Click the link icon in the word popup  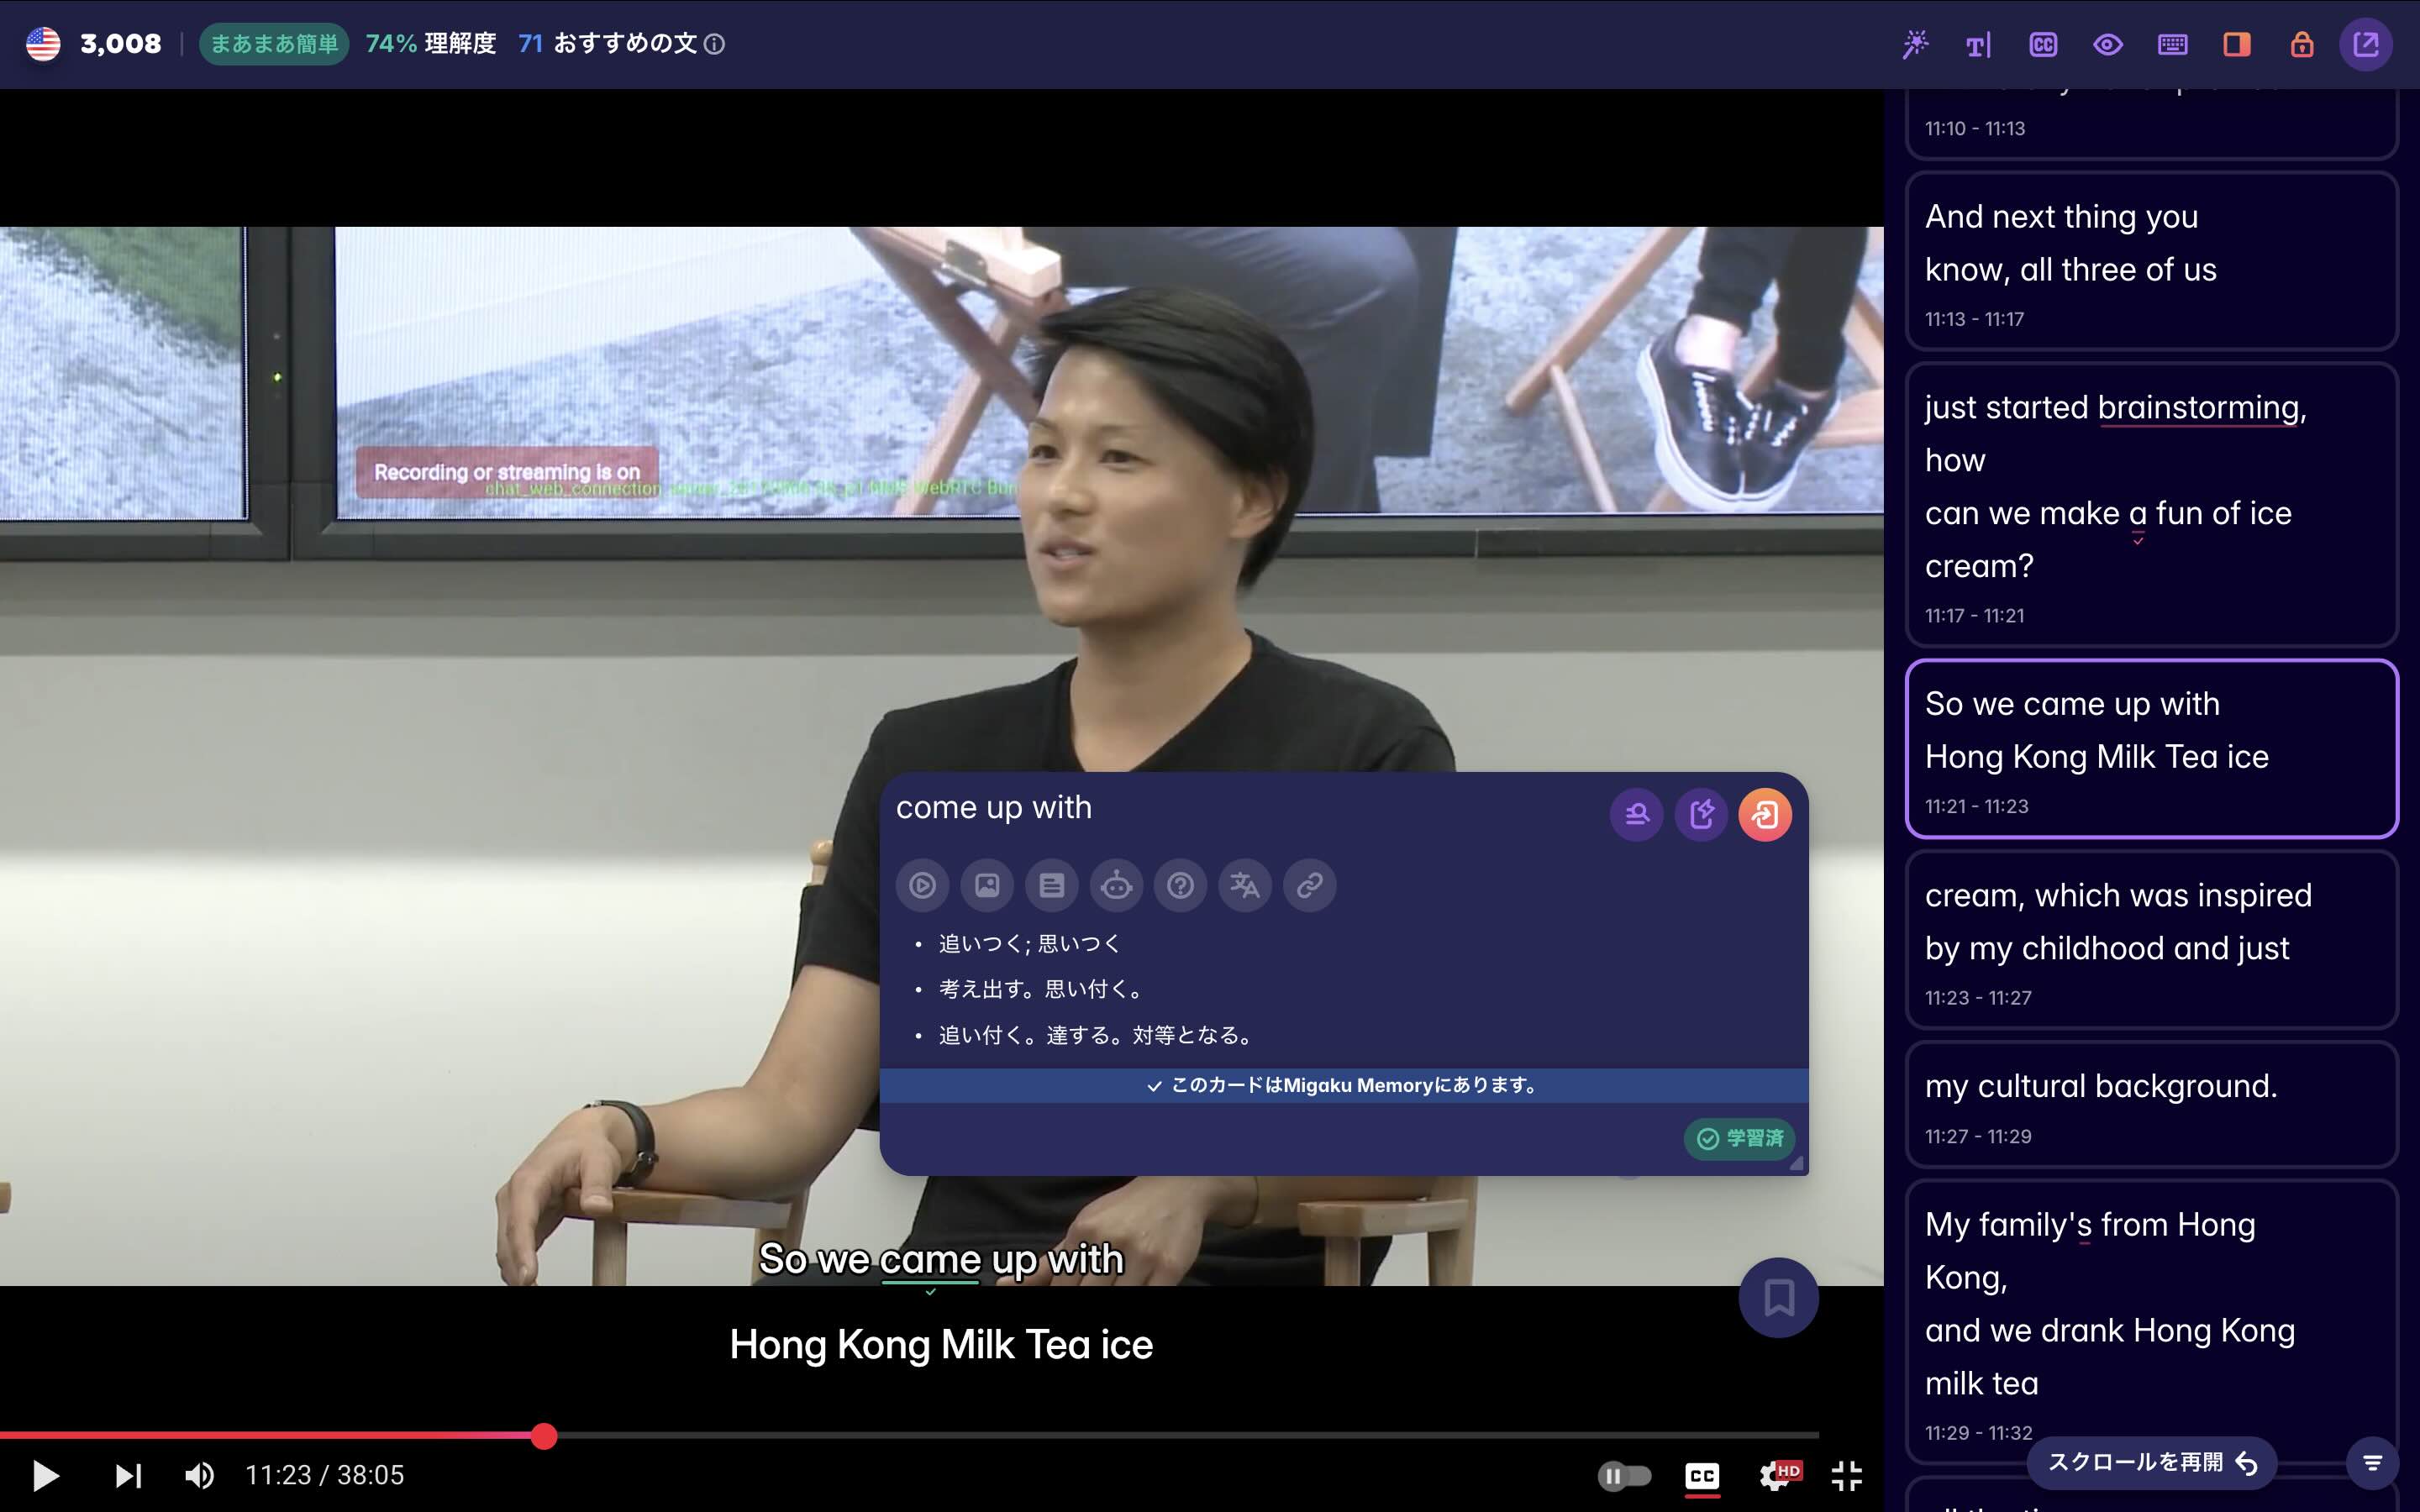click(1309, 885)
